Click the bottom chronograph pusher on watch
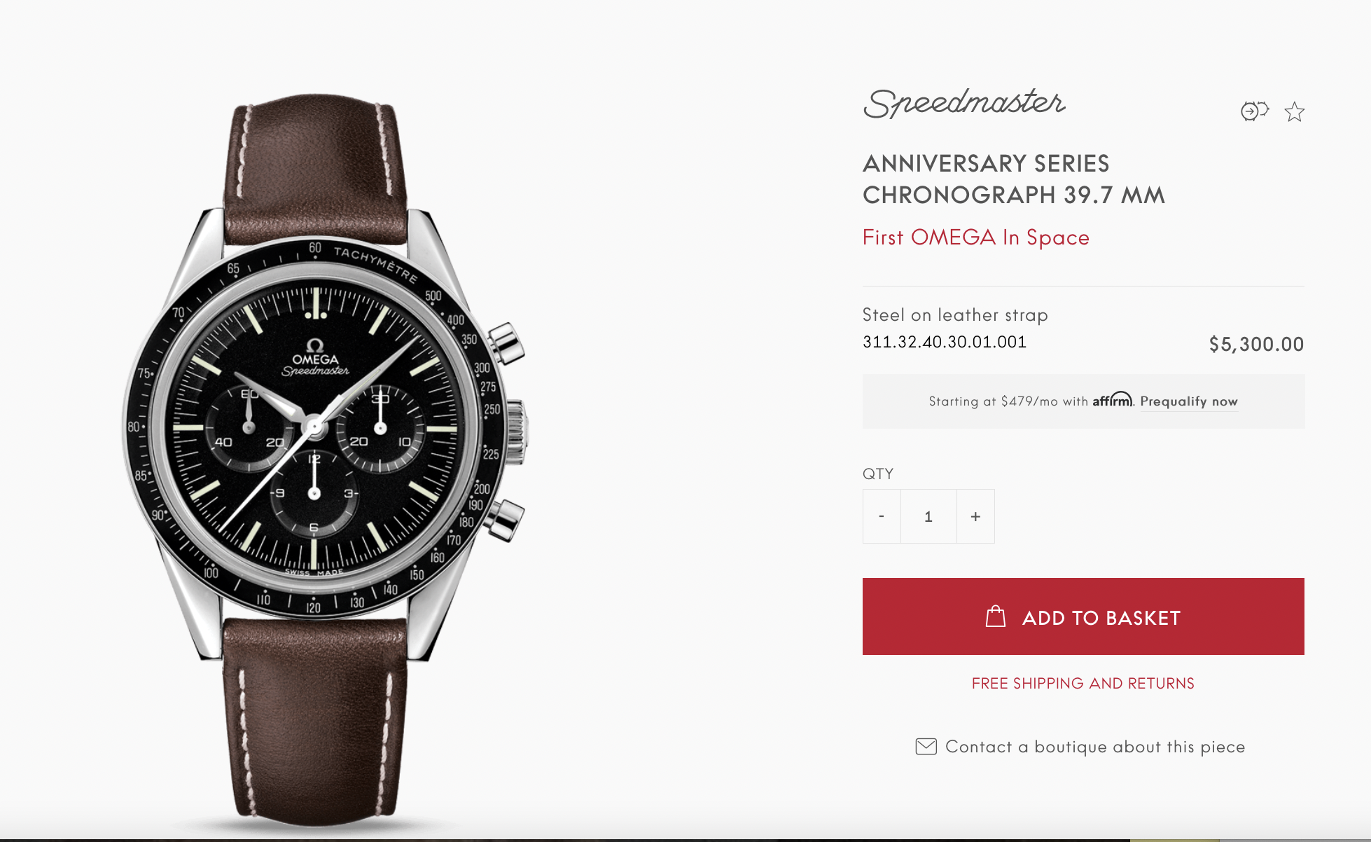Viewport: 1371px width, 842px height. point(506,520)
